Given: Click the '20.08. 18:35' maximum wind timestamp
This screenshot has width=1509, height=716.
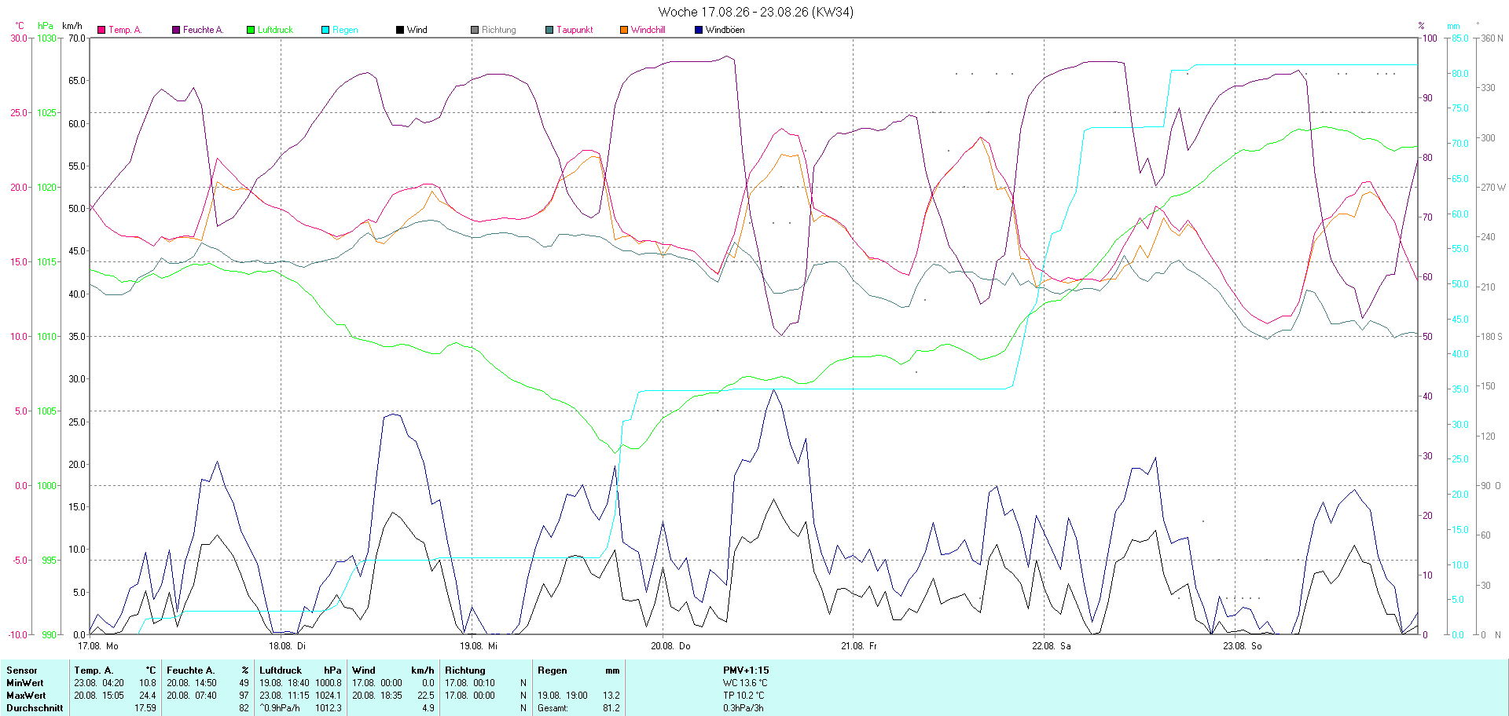Looking at the screenshot, I should pos(377,696).
